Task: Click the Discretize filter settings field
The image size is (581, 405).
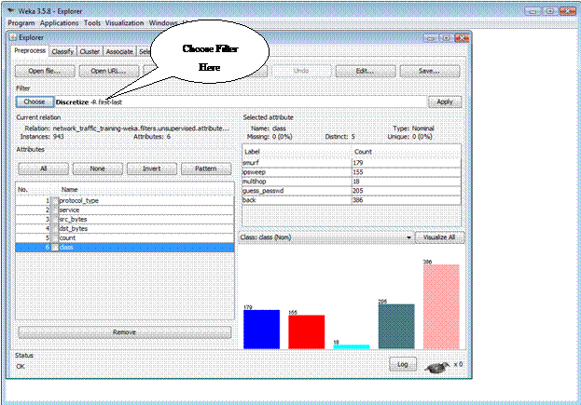Action: pyautogui.click(x=241, y=102)
